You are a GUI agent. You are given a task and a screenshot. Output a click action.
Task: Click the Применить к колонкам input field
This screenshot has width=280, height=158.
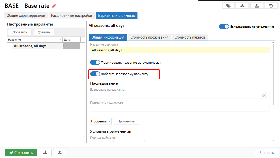[180, 108]
